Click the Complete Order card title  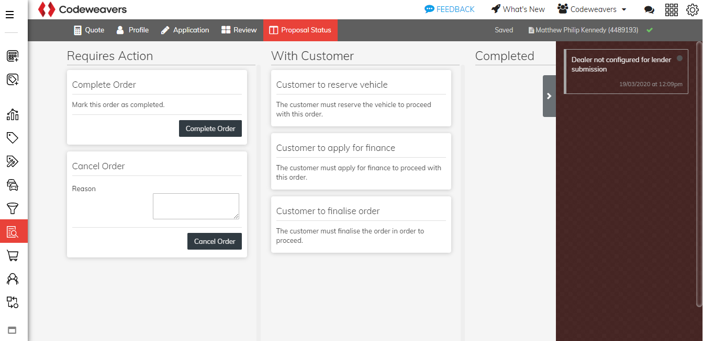[104, 85]
